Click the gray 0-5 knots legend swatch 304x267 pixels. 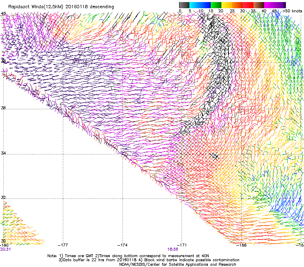click(x=184, y=5)
